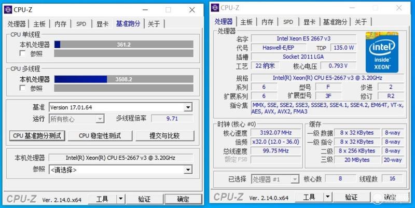Screen dimensions: 415x208
Task: Expand the 工具 arrow in left window
Action: pyautogui.click(x=121, y=199)
